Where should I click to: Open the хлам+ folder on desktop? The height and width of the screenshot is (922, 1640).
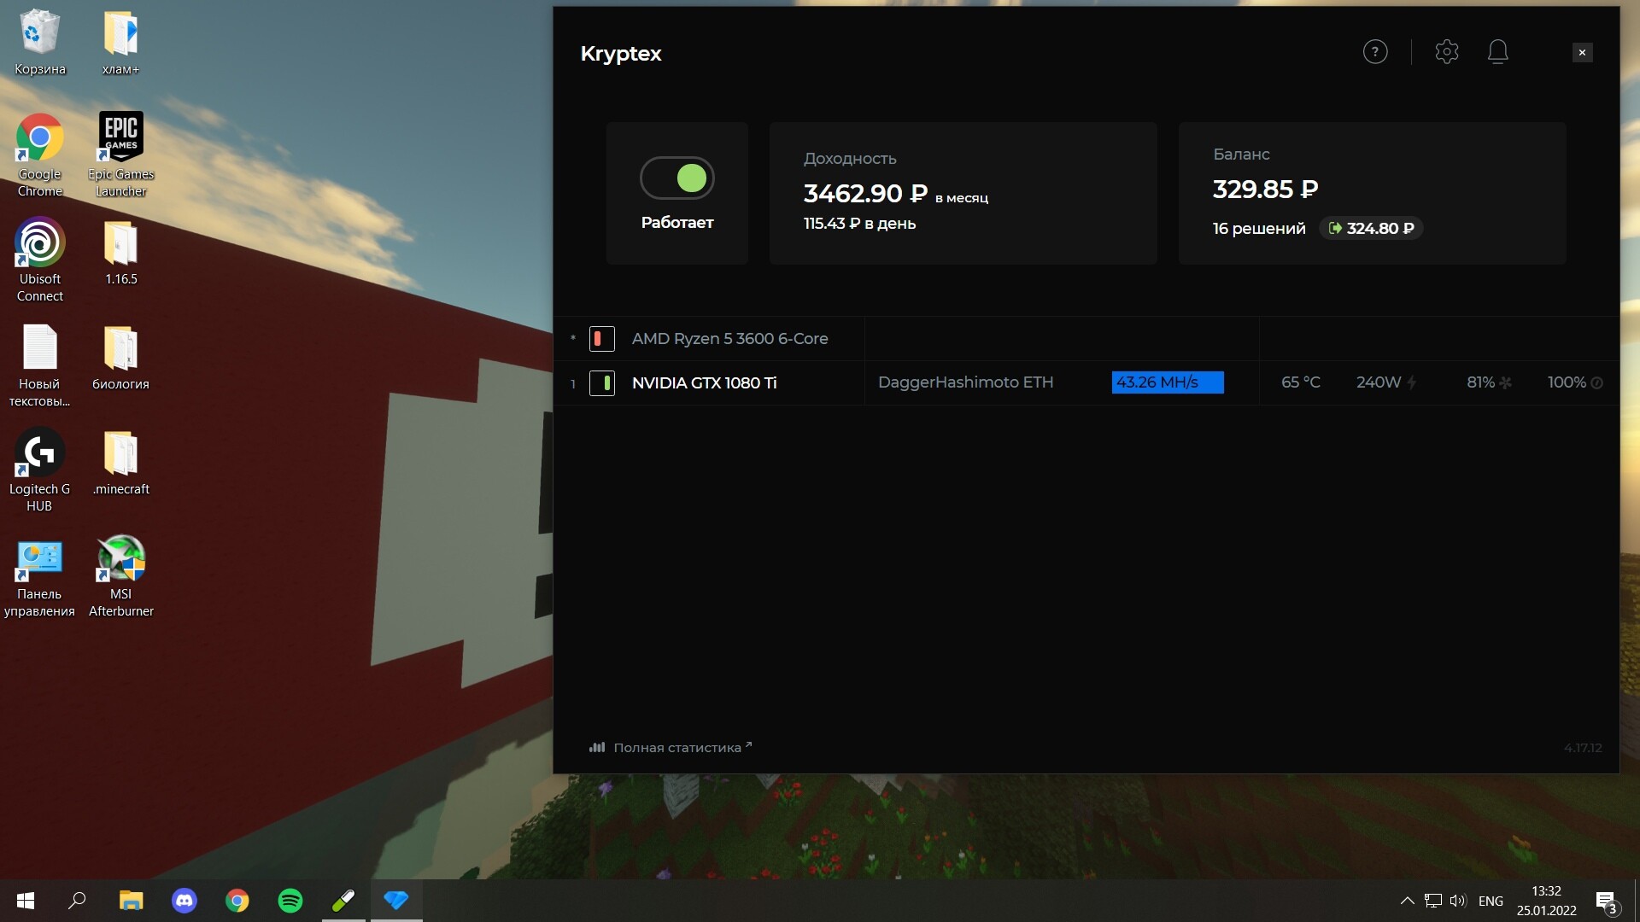pyautogui.click(x=120, y=43)
